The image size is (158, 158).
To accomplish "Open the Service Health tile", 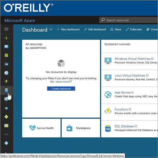I will pos(41,128).
